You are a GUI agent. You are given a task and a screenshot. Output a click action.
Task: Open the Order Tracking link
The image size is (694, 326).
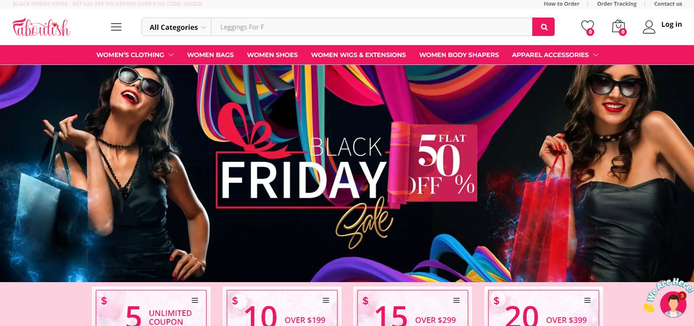pos(617,4)
